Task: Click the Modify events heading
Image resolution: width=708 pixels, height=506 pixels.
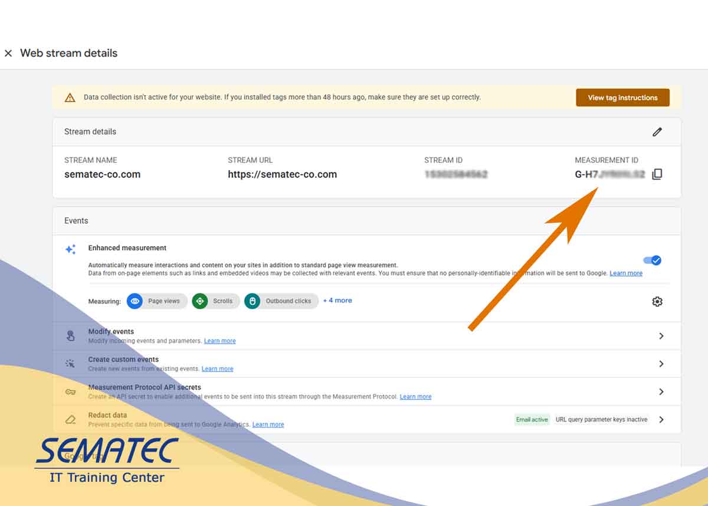Action: 111,332
